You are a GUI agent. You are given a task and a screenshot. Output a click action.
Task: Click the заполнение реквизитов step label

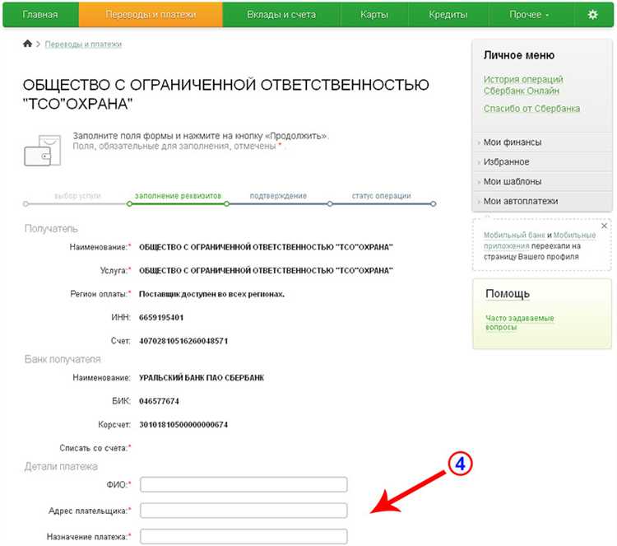pyautogui.click(x=178, y=196)
